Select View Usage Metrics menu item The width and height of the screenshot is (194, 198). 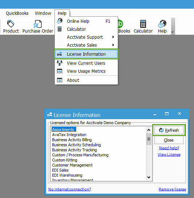(x=86, y=71)
